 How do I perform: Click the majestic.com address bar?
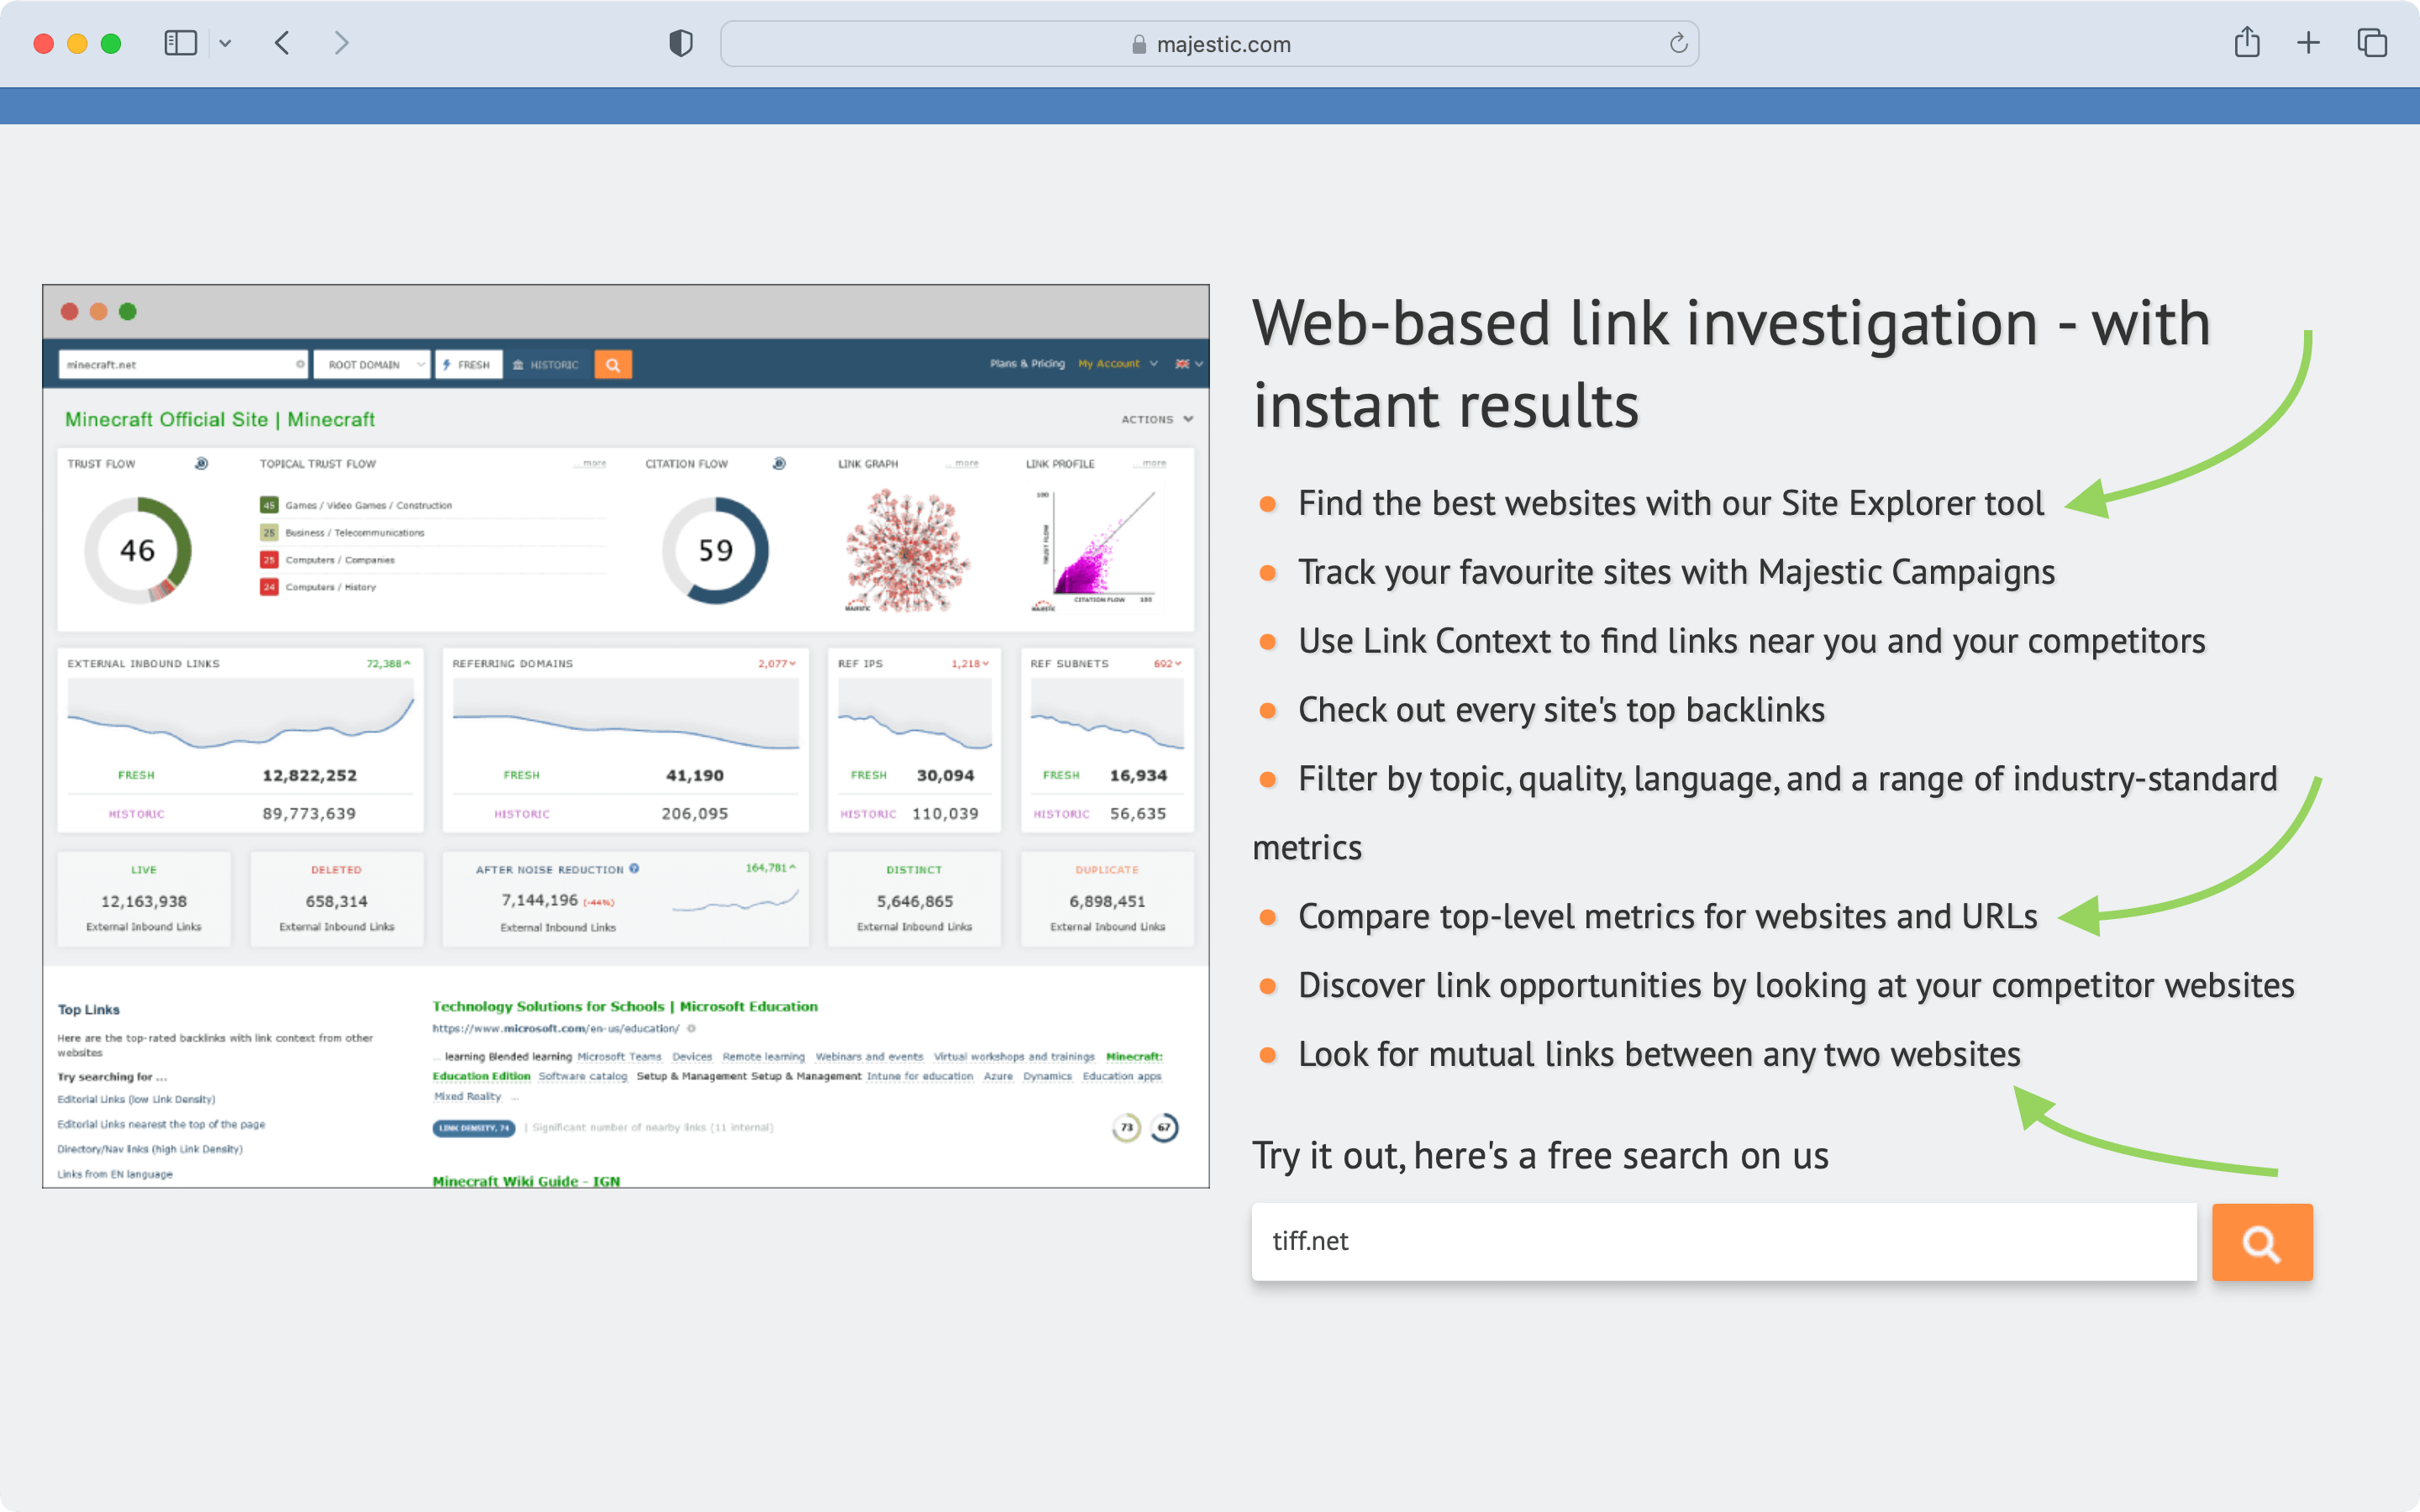coord(1209,44)
